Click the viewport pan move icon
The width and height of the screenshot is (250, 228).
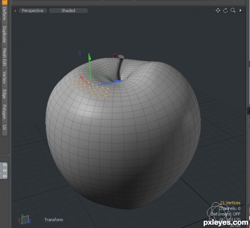218,11
